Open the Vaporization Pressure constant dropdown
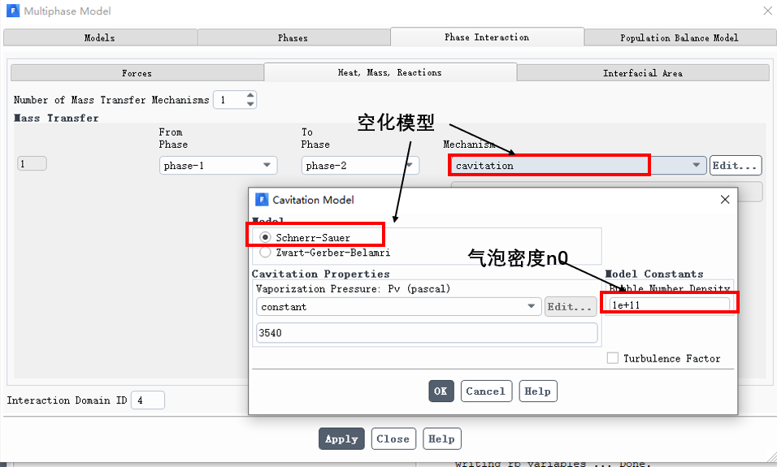777x467 pixels. [x=398, y=306]
